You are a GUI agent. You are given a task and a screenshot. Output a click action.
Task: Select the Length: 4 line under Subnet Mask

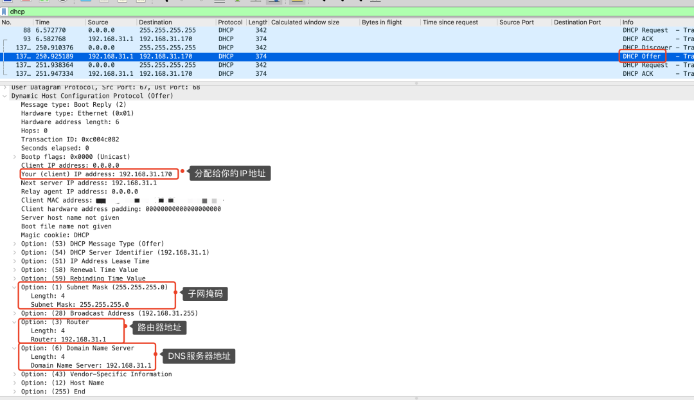click(48, 296)
